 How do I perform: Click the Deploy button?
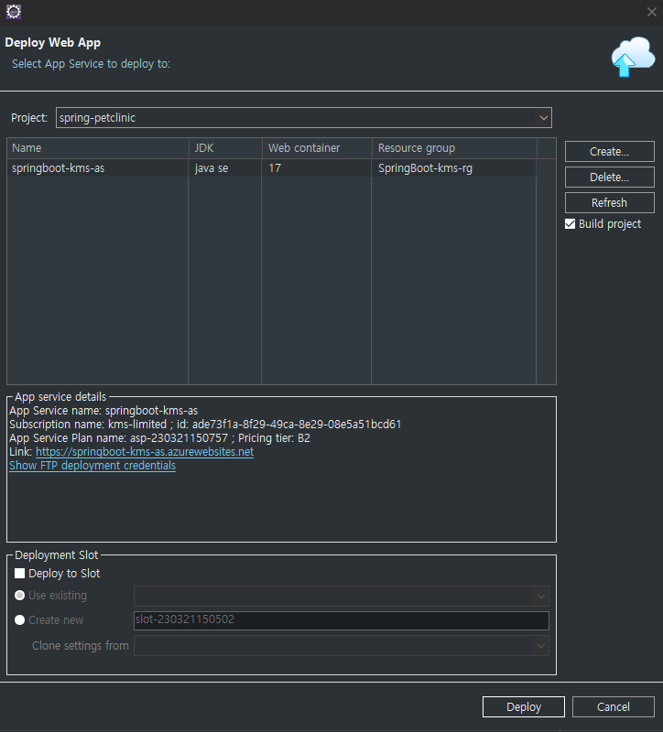[x=524, y=706]
